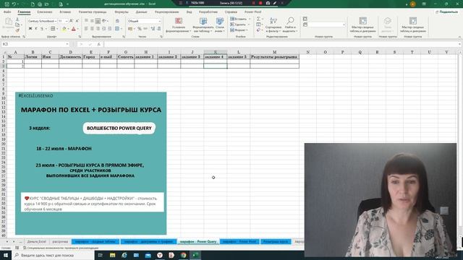Toggle bold formatting in the Font group

30,29
